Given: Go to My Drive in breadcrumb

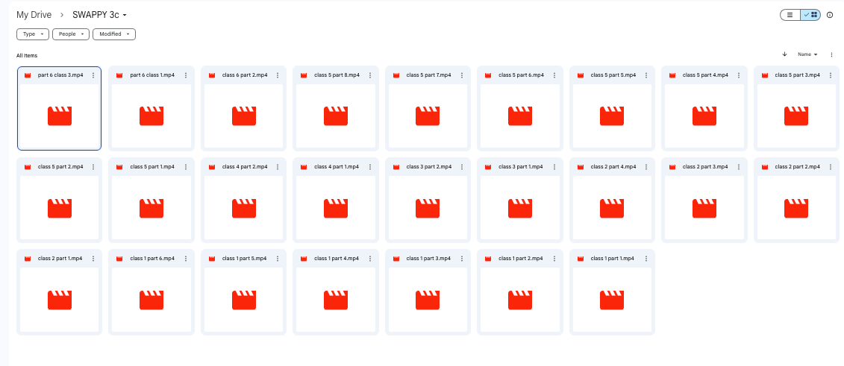Looking at the screenshot, I should tap(34, 15).
